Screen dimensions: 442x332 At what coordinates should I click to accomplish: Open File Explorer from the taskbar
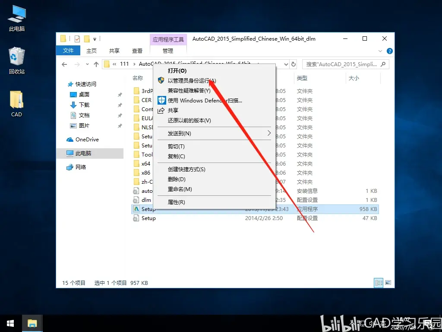coord(32,323)
